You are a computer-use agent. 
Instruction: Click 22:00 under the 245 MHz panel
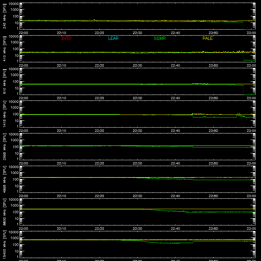pos(23,33)
